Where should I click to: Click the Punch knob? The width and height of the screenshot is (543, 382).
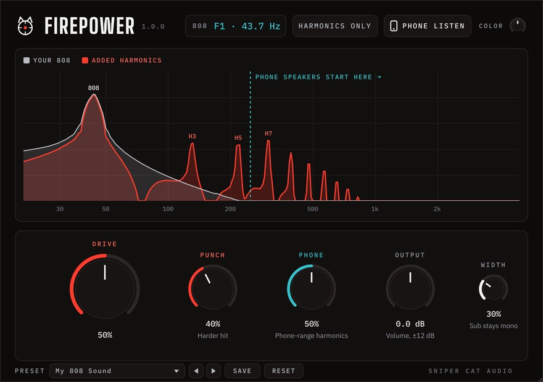(213, 288)
